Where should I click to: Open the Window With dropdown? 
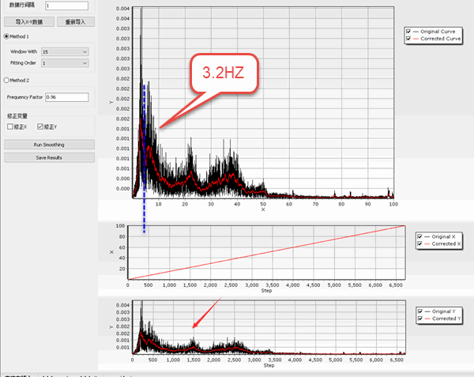[x=65, y=51]
